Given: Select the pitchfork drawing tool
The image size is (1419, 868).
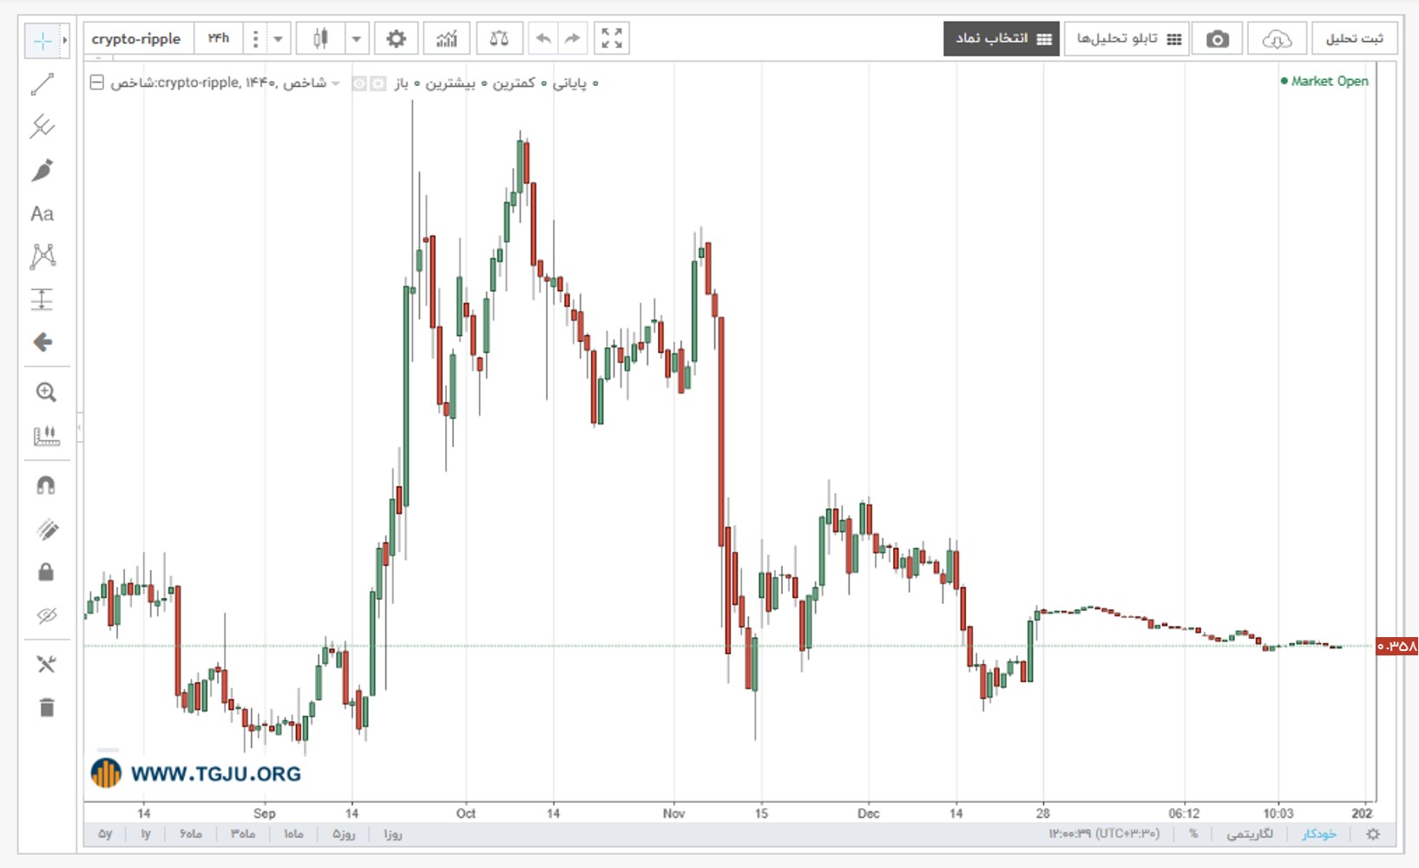Looking at the screenshot, I should [43, 127].
